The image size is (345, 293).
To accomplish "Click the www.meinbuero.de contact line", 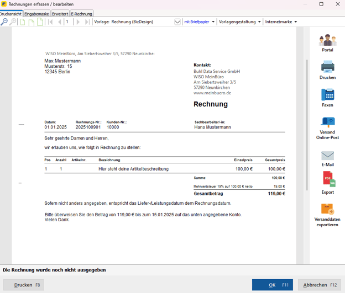I will tap(212, 93).
